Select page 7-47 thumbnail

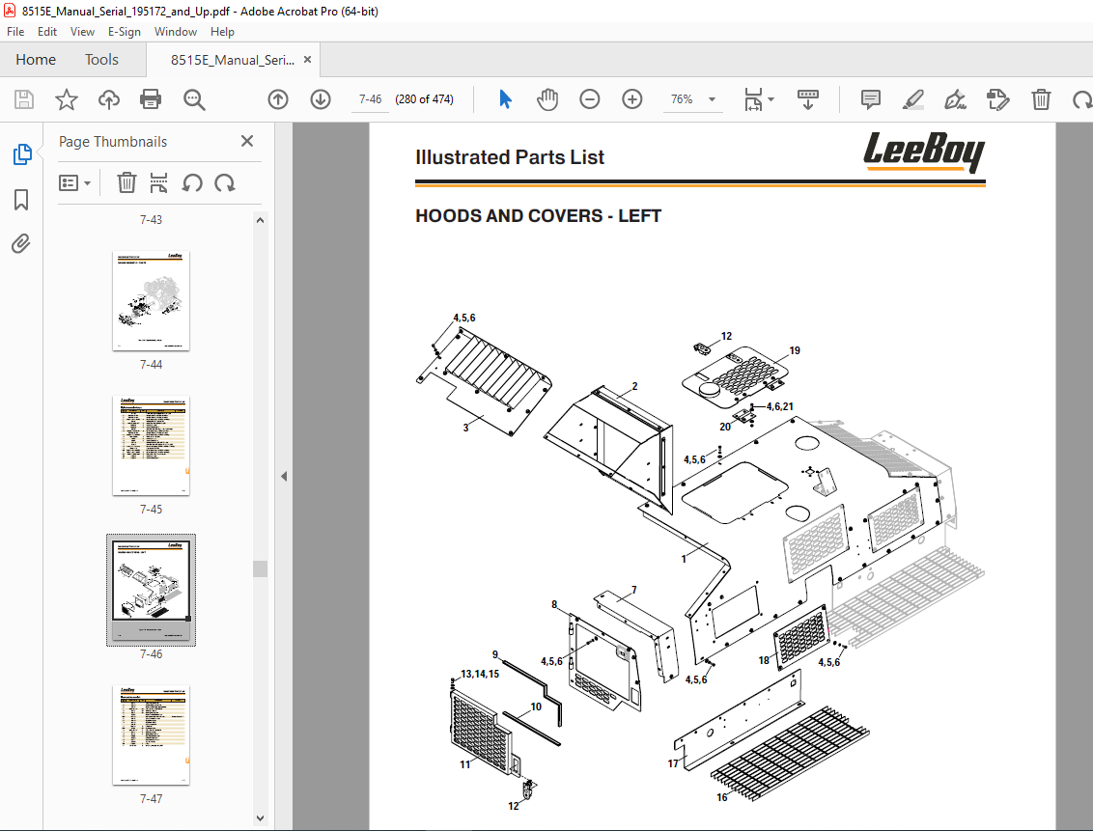click(151, 734)
